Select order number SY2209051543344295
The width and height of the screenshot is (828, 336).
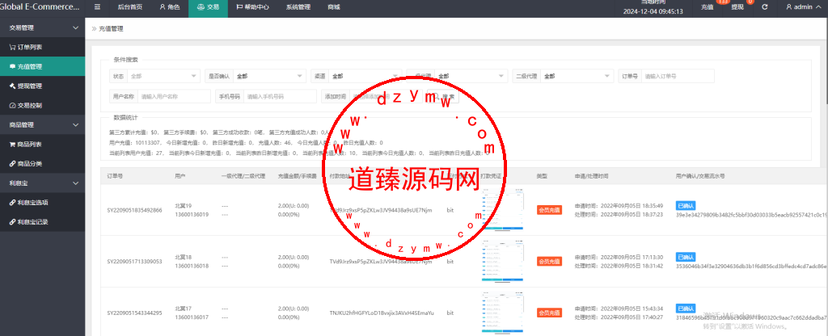pos(135,313)
